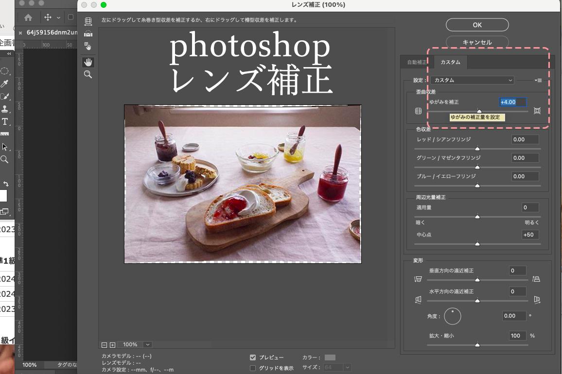Click the plus zoom-in button below preview

coord(112,345)
